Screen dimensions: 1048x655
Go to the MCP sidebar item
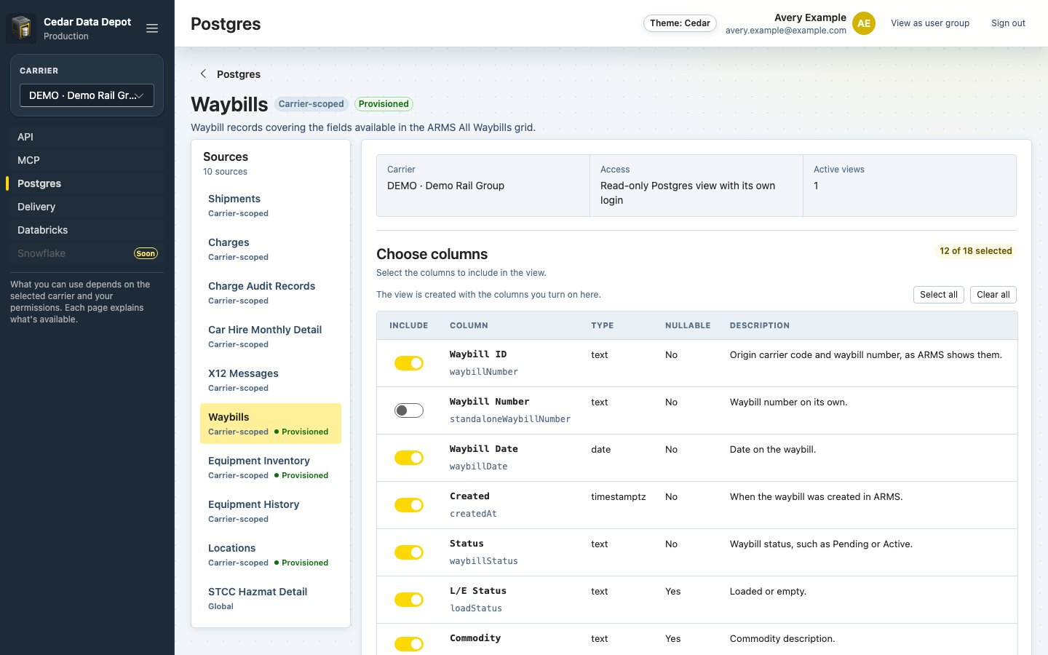click(x=87, y=160)
